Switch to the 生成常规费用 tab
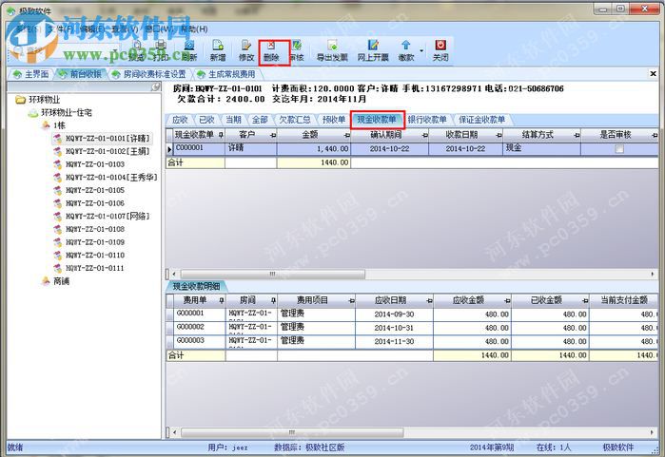The image size is (665, 457). (x=226, y=74)
